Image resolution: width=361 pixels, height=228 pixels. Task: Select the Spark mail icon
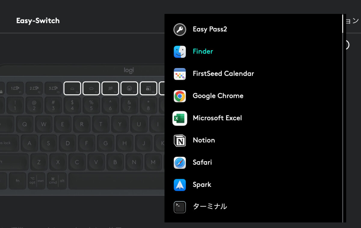(180, 185)
